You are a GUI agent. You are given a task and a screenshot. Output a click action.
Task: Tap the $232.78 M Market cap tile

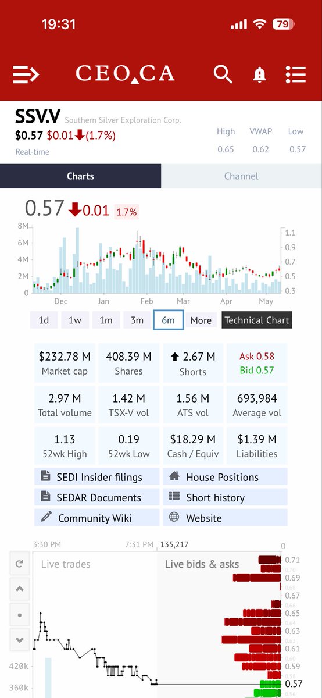(x=65, y=364)
